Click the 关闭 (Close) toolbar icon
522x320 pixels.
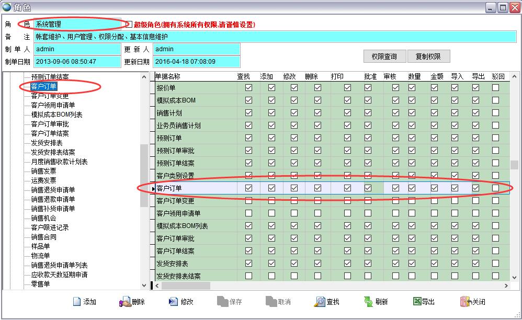click(x=465, y=302)
